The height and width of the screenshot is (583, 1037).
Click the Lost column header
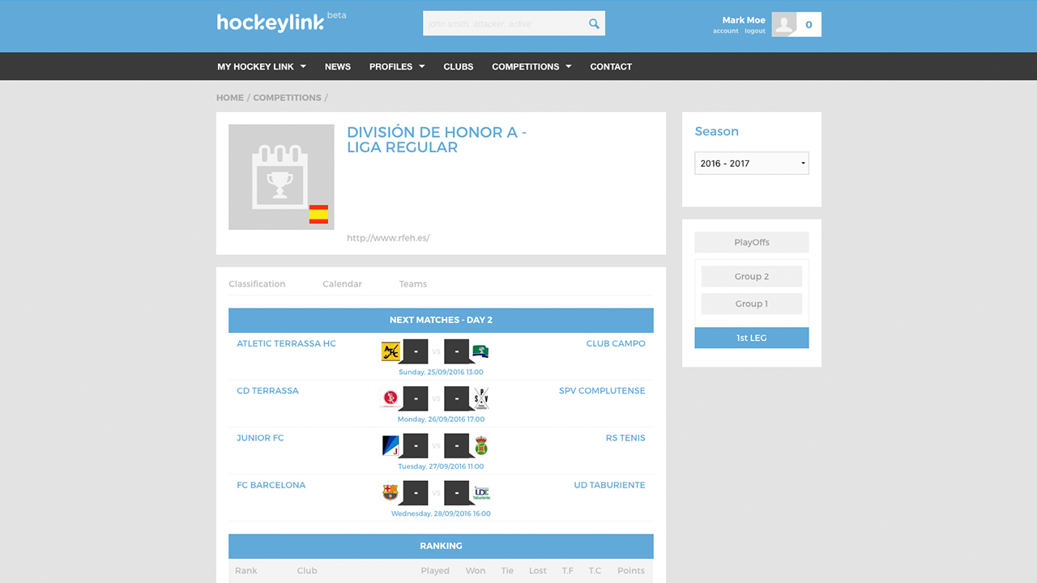click(x=538, y=571)
